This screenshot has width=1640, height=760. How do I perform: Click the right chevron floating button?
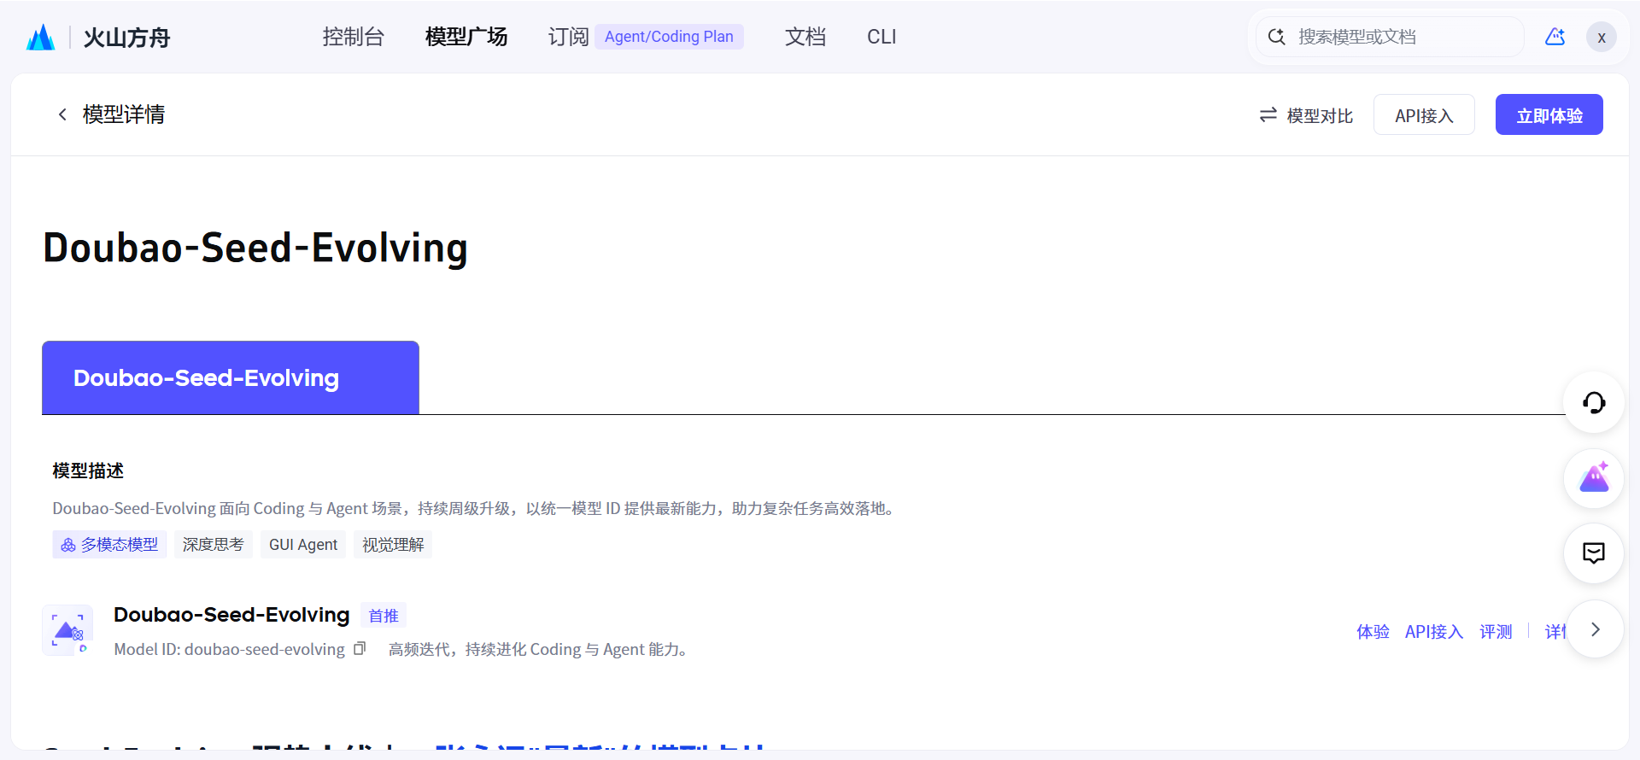tap(1595, 629)
